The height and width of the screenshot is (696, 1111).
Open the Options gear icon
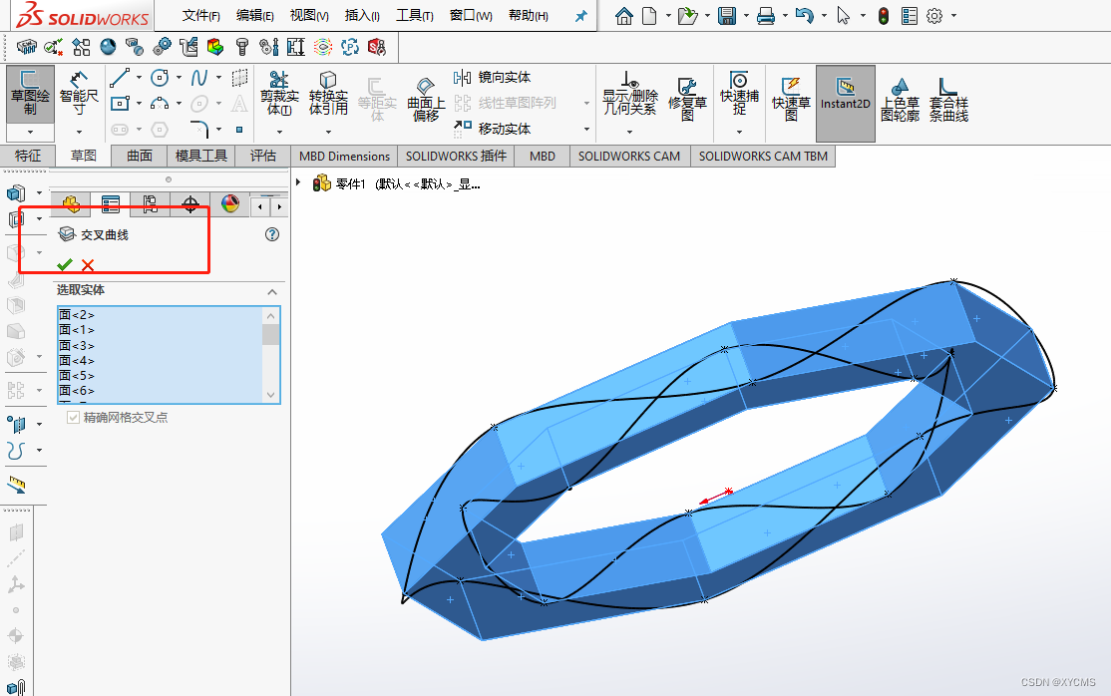click(934, 16)
